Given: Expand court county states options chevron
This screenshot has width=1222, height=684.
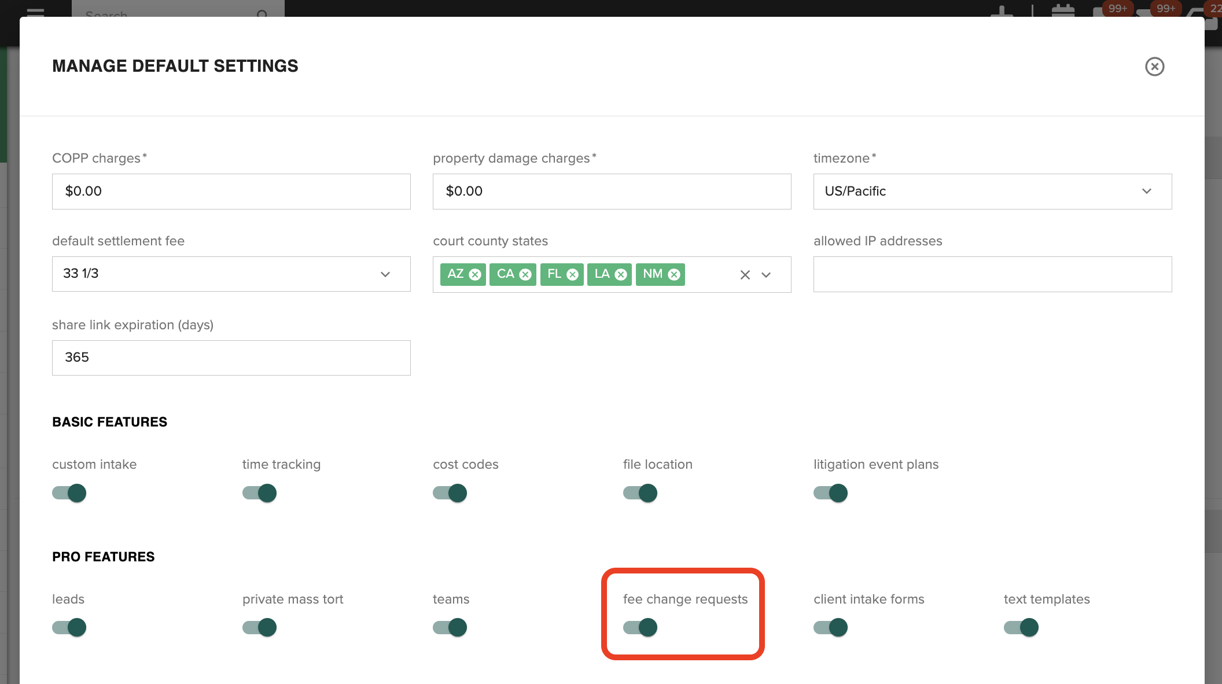Looking at the screenshot, I should pyautogui.click(x=766, y=275).
